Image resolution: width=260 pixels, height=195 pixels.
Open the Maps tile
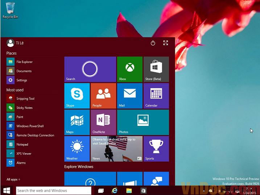pos(77,122)
